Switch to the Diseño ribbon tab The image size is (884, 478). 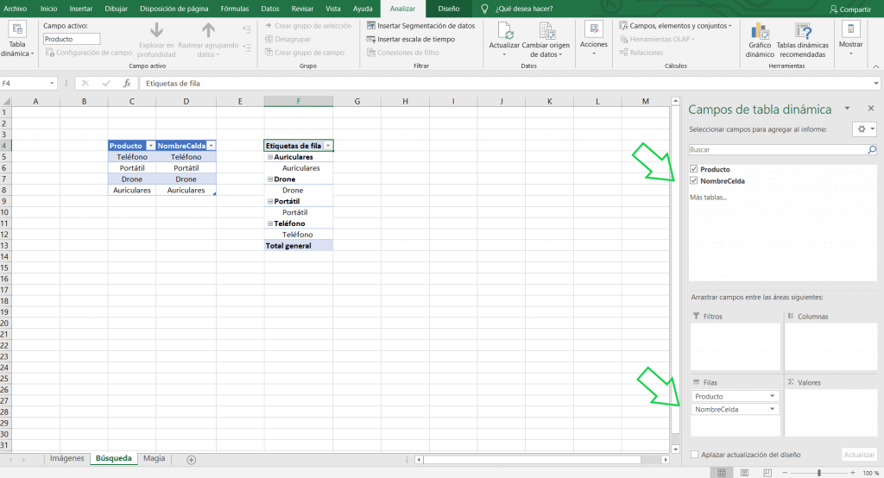[x=449, y=9]
